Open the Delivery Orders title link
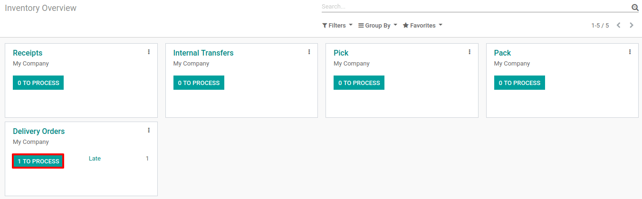 coord(38,131)
